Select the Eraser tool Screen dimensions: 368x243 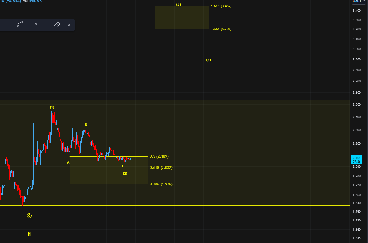point(57,25)
